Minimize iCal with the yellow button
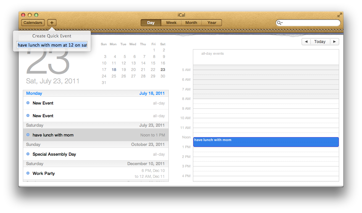Screen dimensions: 362x213 tap(30, 15)
